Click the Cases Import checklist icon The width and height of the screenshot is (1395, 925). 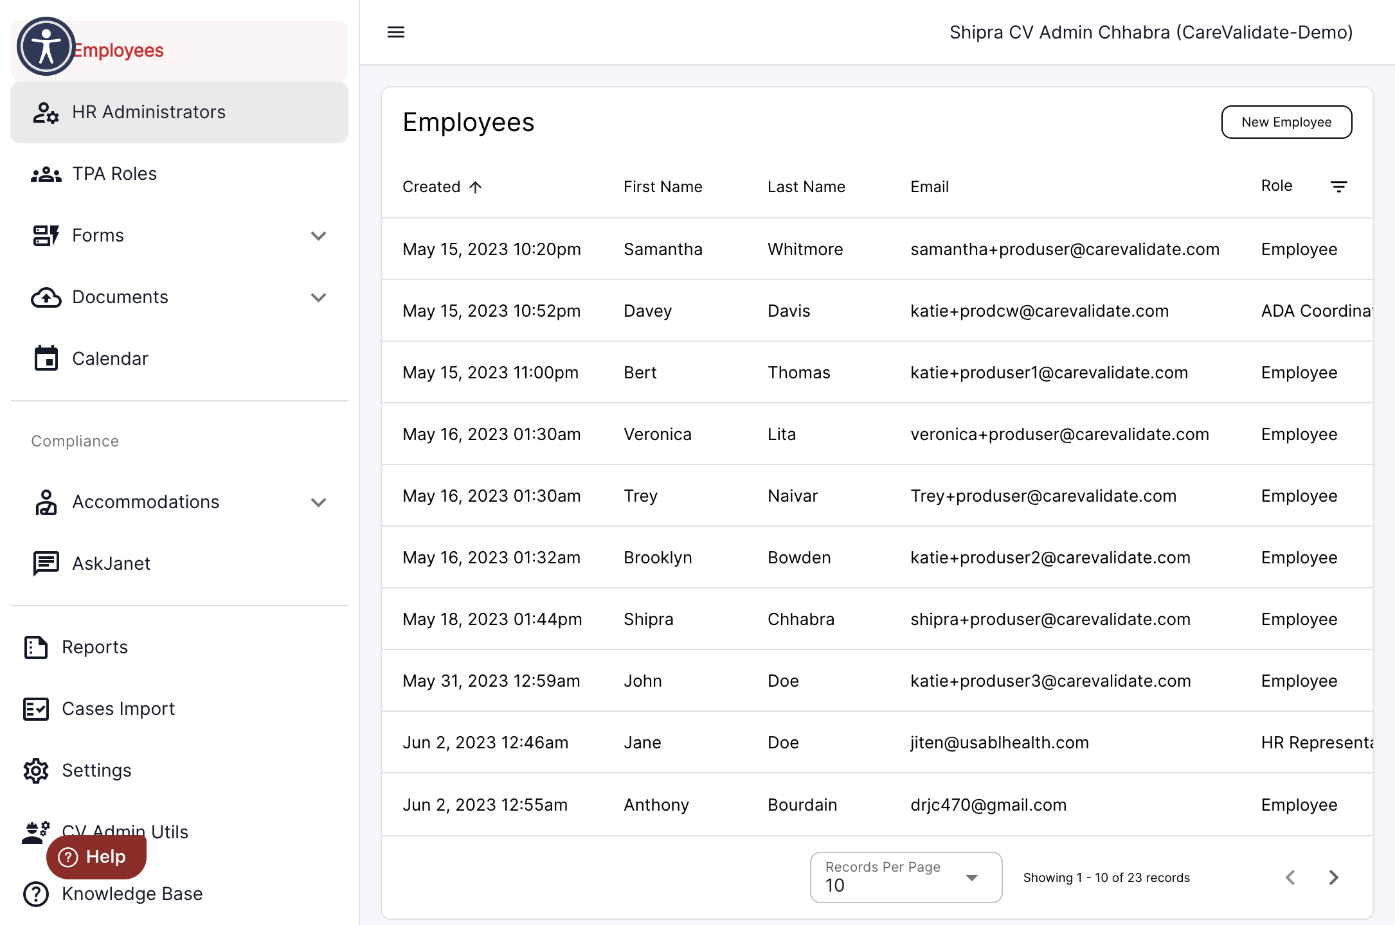[36, 709]
